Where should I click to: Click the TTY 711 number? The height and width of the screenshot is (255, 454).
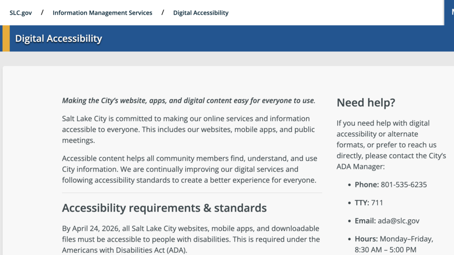tap(377, 203)
